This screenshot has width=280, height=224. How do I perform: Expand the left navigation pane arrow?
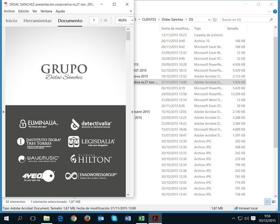[x=3, y=112]
